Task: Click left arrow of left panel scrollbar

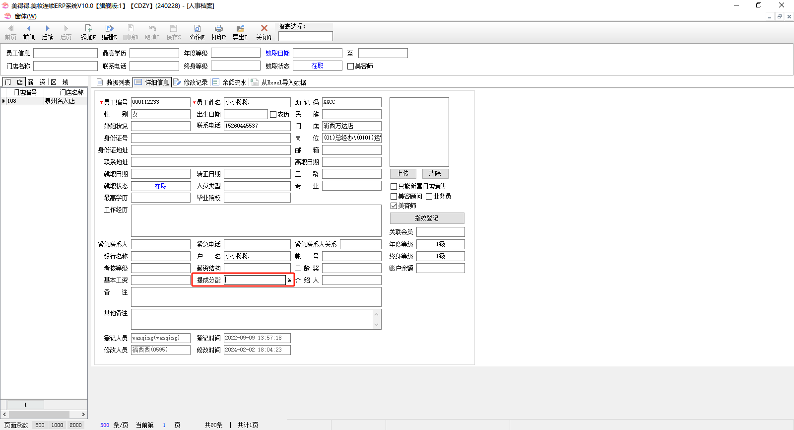Action: (x=4, y=414)
